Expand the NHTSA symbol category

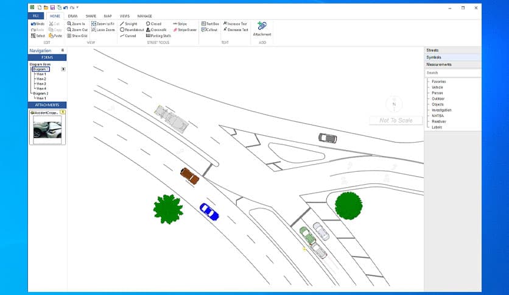pyautogui.click(x=438, y=116)
